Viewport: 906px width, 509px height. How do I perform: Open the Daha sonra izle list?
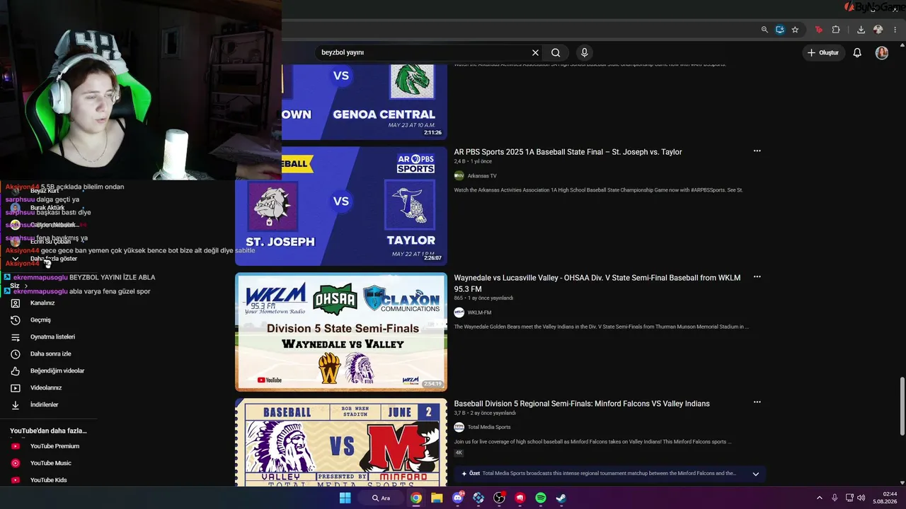50,354
